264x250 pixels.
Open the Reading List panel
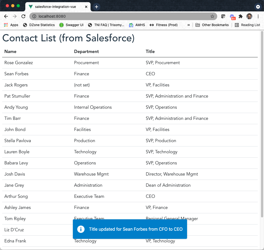tap(247, 25)
